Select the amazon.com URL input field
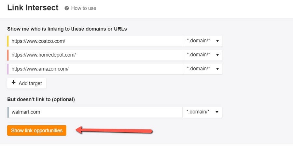The width and height of the screenshot is (293, 148). (x=96, y=69)
